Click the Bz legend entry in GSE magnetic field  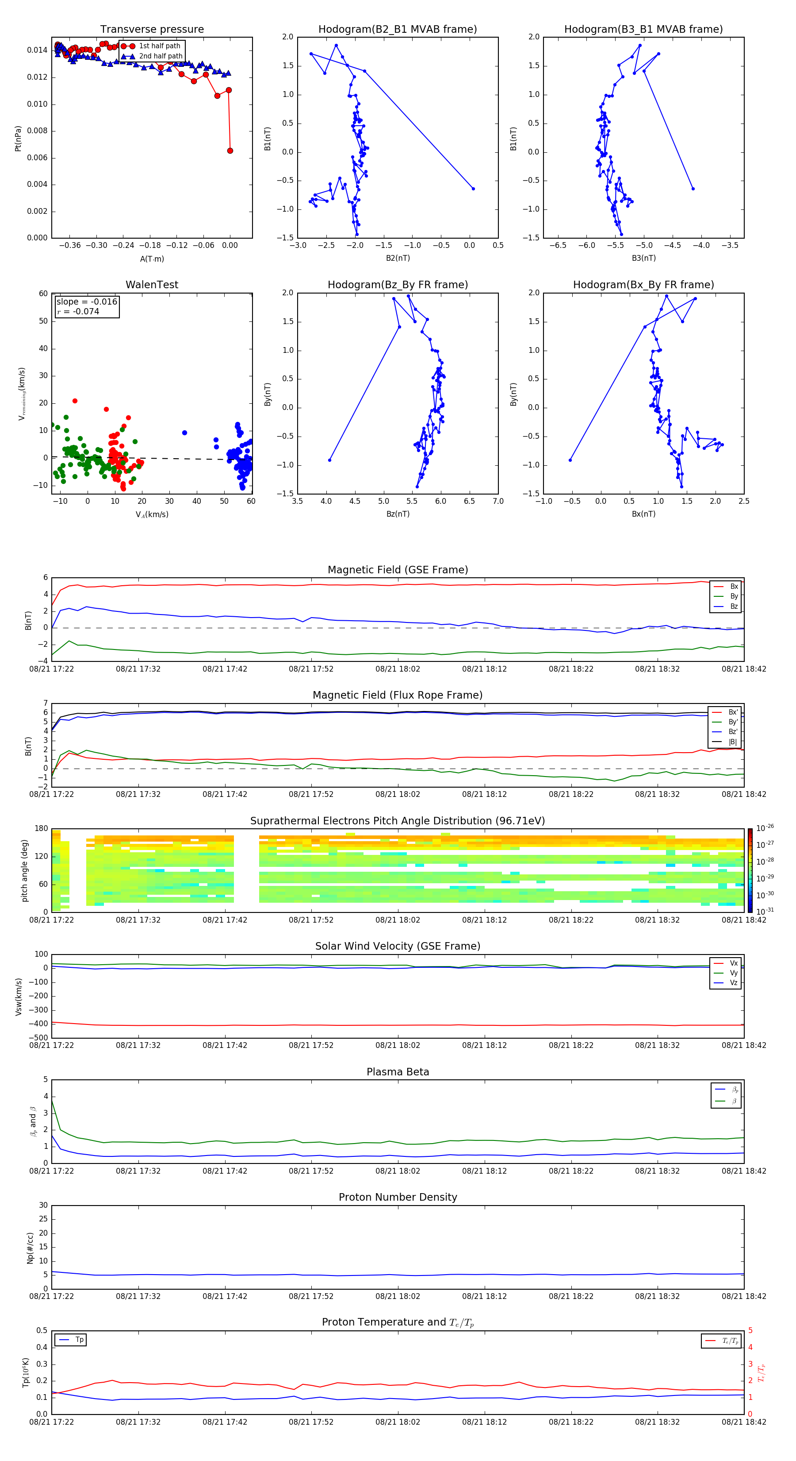[726, 606]
